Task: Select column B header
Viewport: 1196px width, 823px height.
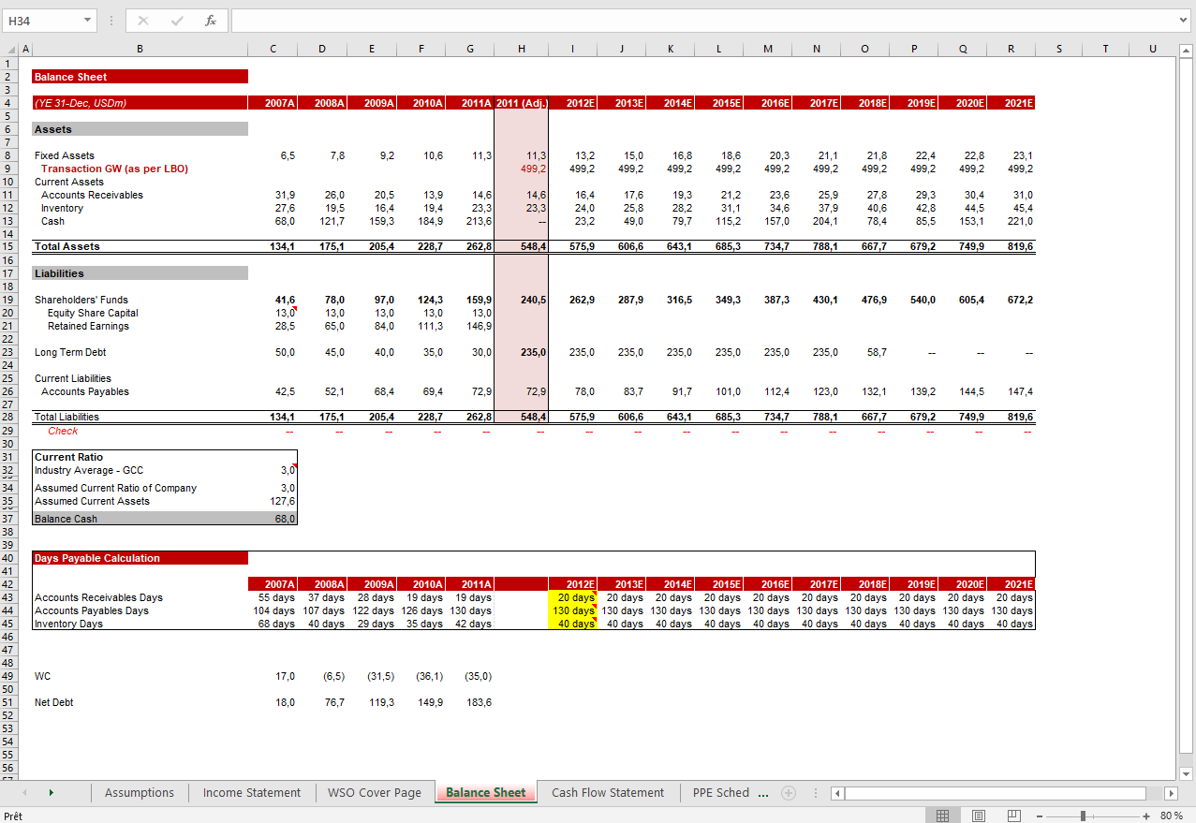Action: pos(140,49)
